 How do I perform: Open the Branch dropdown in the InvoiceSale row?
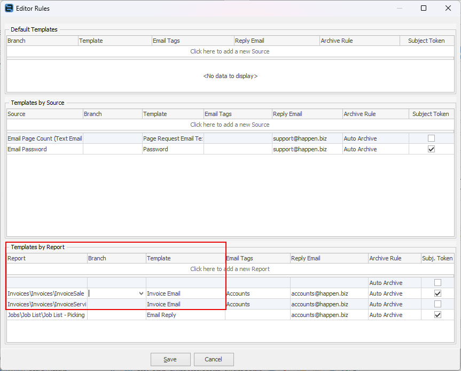(141, 293)
